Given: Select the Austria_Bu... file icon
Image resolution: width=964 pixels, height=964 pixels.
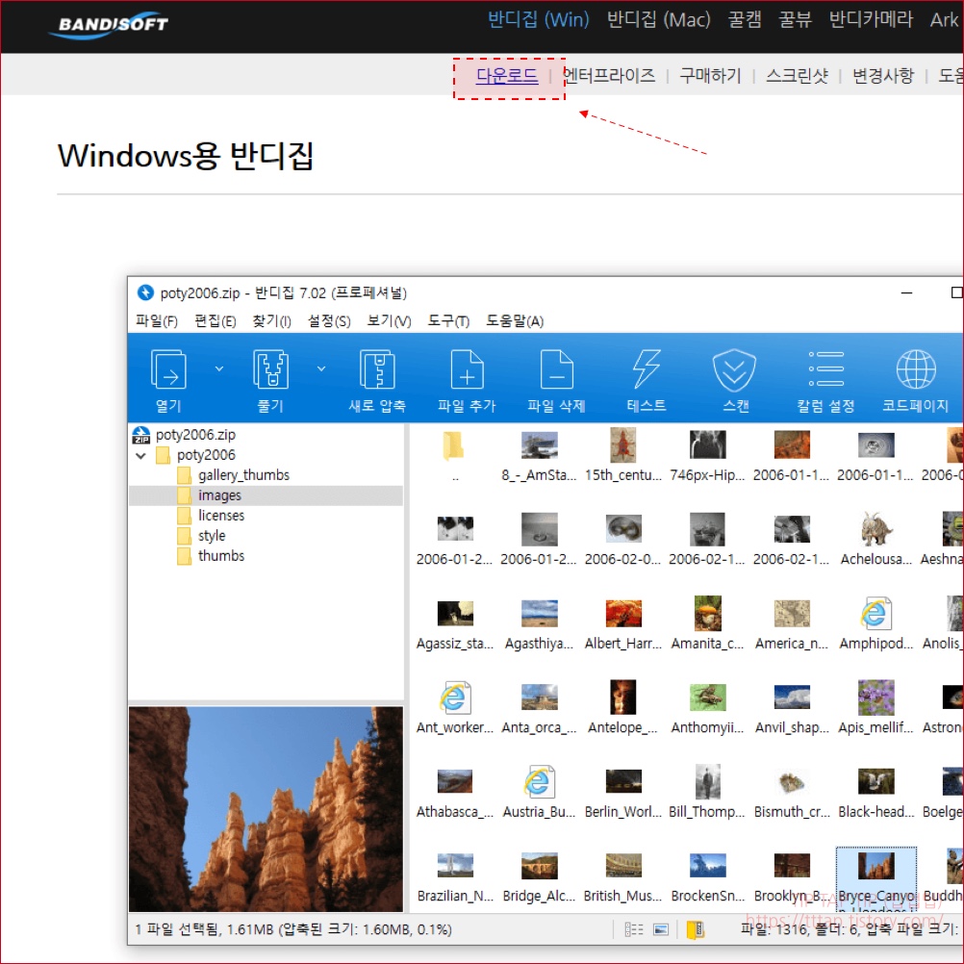Looking at the screenshot, I should [539, 781].
